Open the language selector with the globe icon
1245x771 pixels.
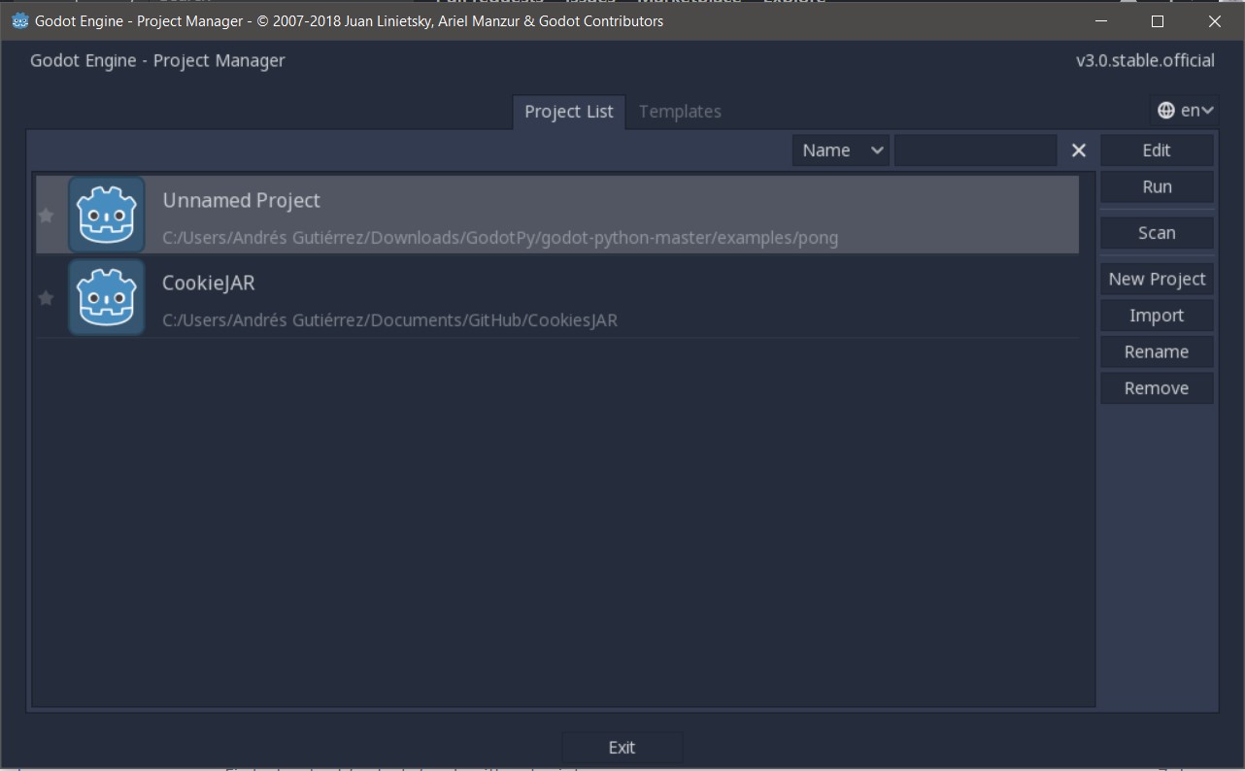coord(1186,111)
